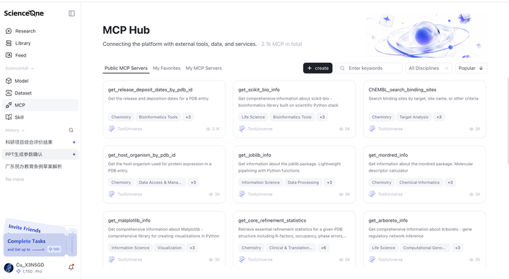509x279 pixels.
Task: Expand +3 tags on ChEMBL_search_binding_sites card
Action: click(439, 117)
